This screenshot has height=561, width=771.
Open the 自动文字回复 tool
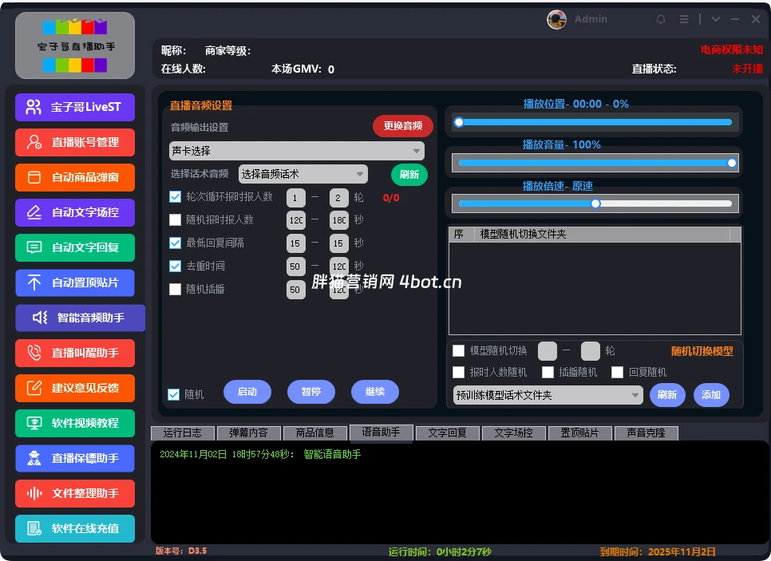[74, 247]
